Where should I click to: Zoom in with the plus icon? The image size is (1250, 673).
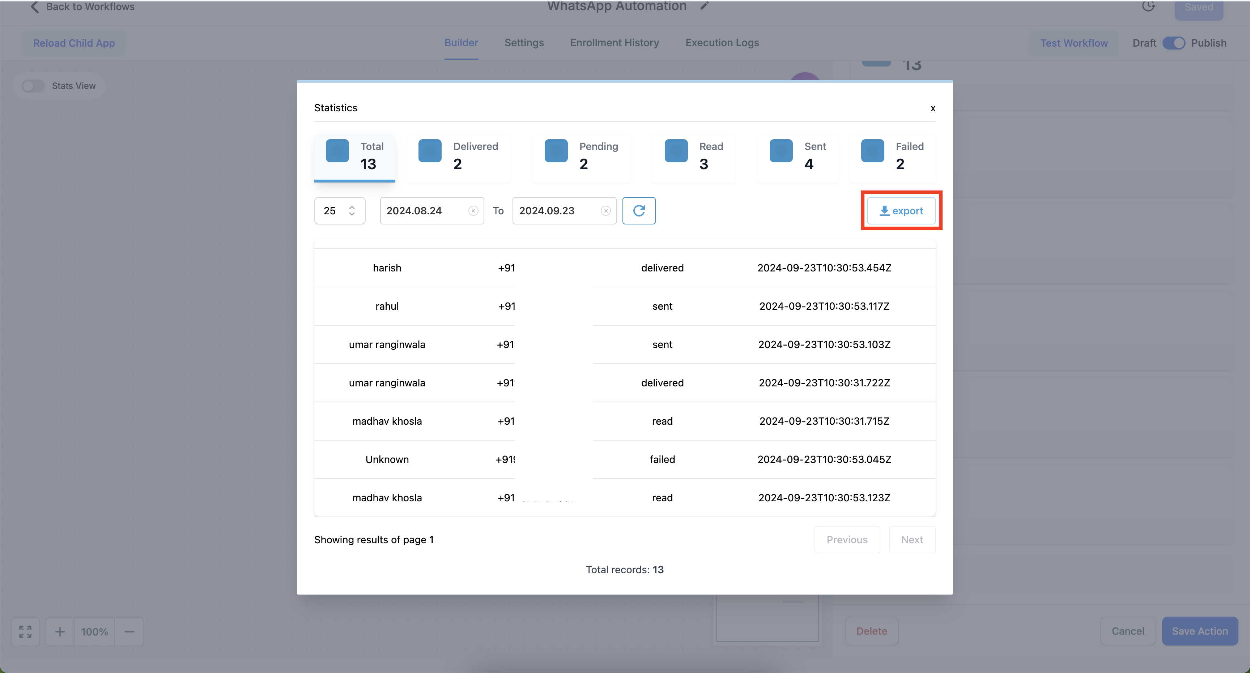60,631
